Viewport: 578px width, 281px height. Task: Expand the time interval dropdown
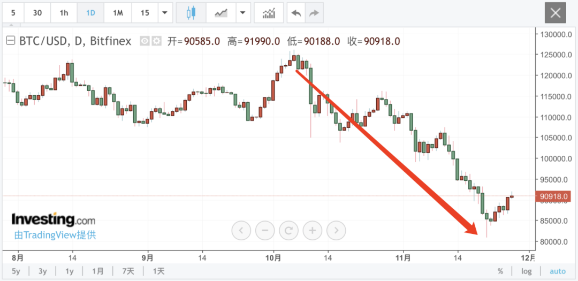tap(165, 13)
